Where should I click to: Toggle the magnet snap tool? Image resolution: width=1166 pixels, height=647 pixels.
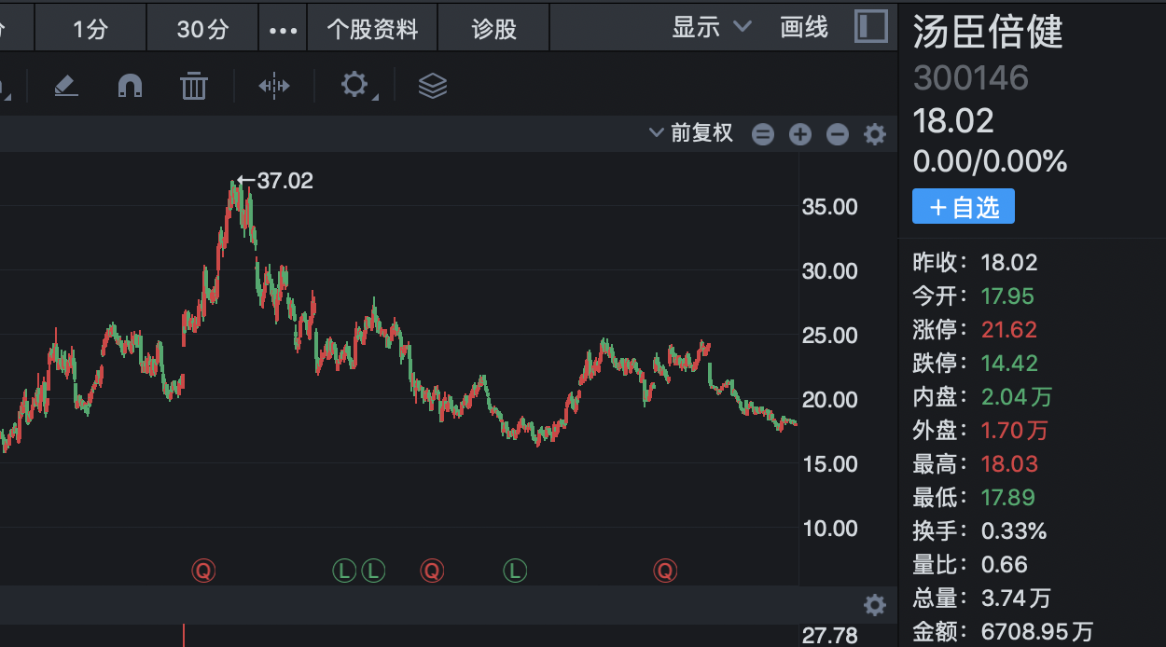click(x=130, y=87)
